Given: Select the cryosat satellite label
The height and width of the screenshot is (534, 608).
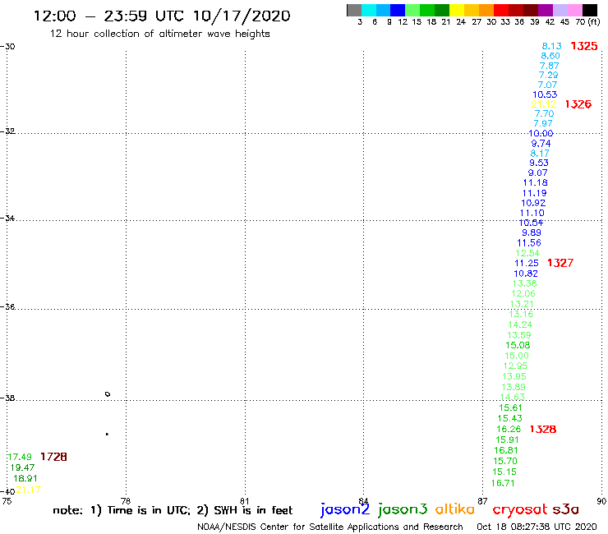Looking at the screenshot, I should coord(520,509).
